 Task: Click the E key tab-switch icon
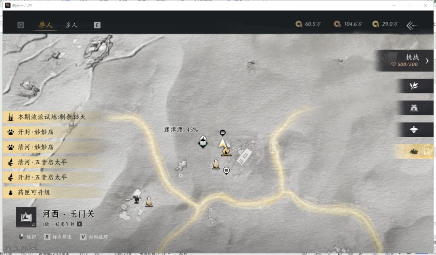point(97,25)
